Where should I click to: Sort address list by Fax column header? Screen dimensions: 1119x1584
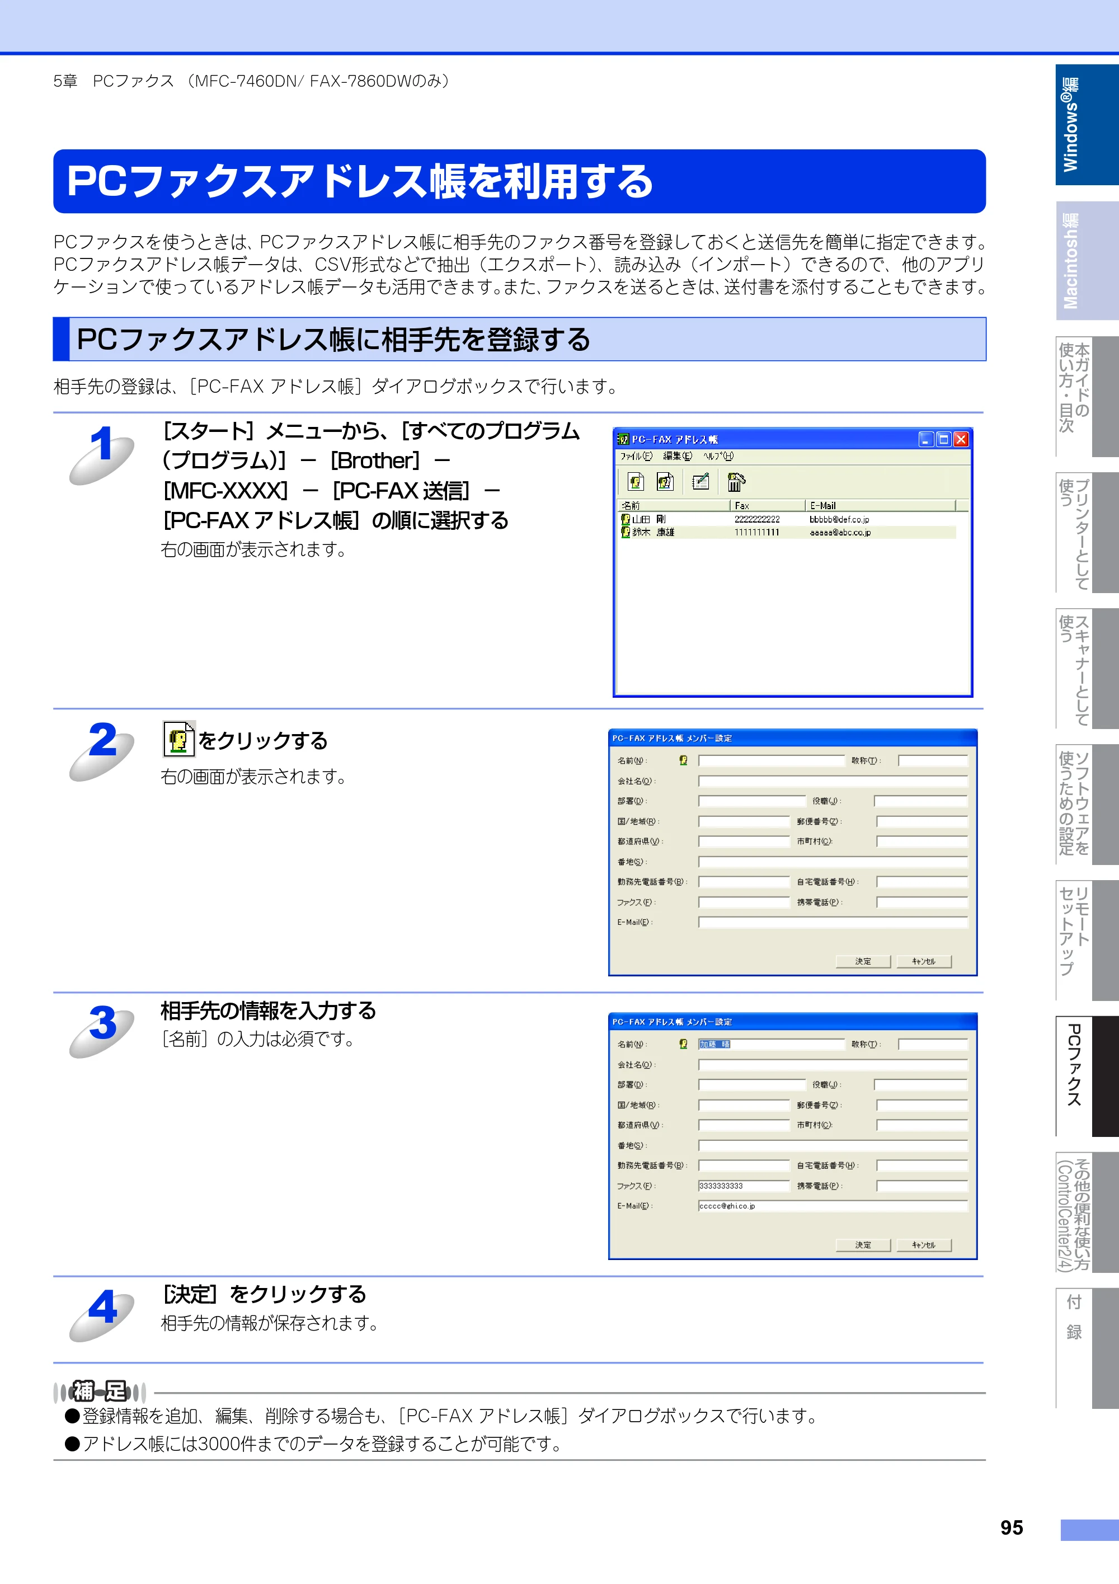coord(767,506)
